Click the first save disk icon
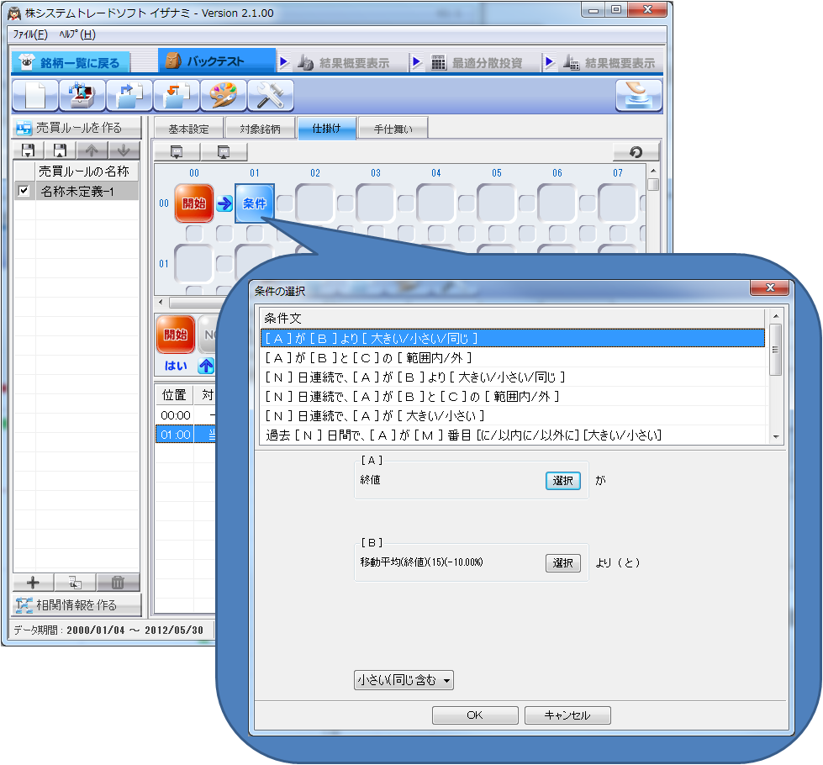 [x=29, y=150]
